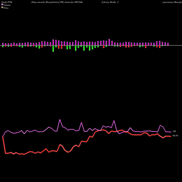Screen dimensions: 182x182
Task: Click the purple Volume legend swatch
Action: click(2, 4)
